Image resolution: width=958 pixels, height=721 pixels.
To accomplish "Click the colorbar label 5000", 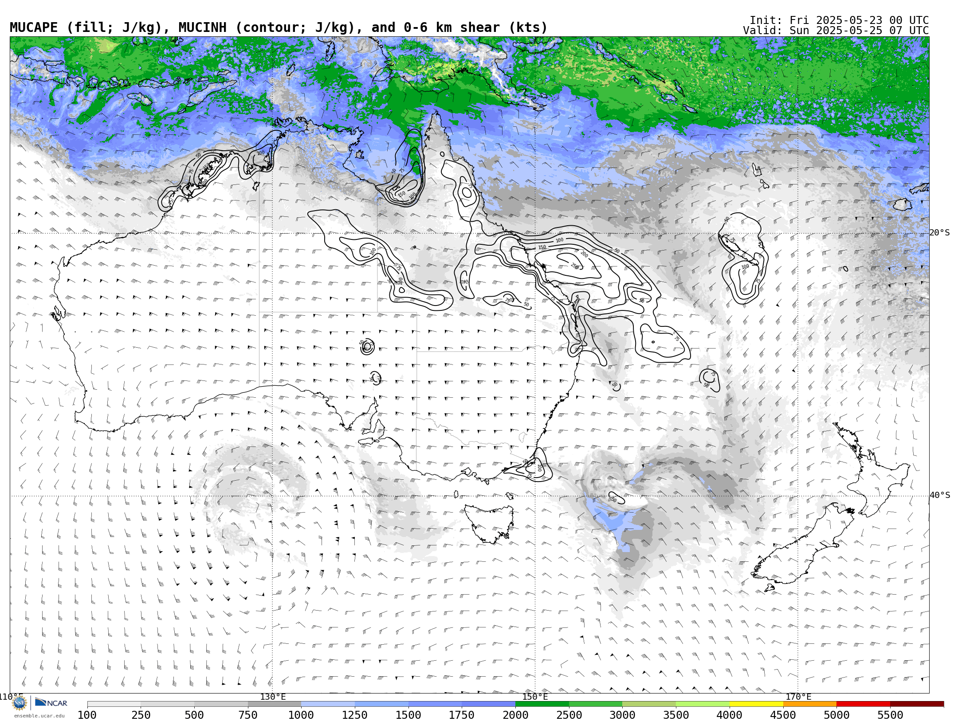I will (x=836, y=715).
